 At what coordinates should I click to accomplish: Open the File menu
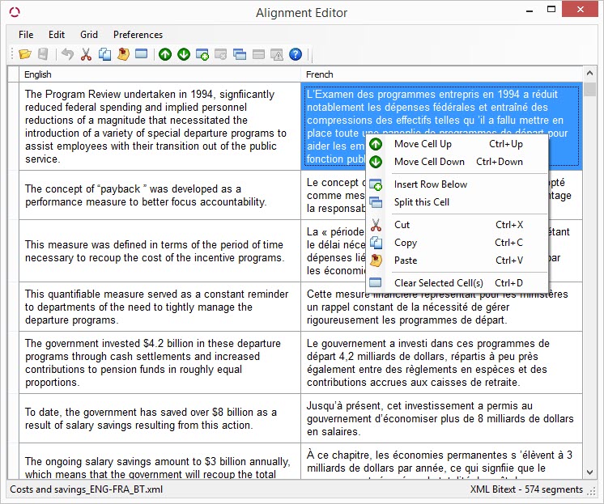[x=26, y=35]
